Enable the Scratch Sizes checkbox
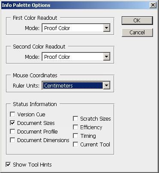 point(75,118)
